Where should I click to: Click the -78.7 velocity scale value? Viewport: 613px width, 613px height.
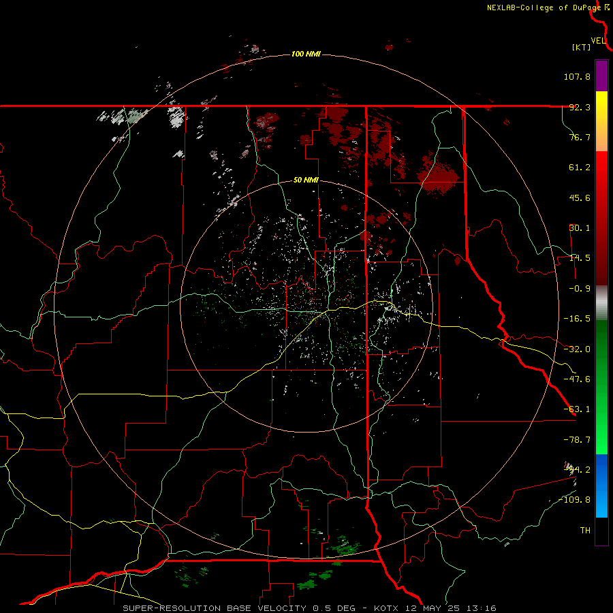click(577, 440)
